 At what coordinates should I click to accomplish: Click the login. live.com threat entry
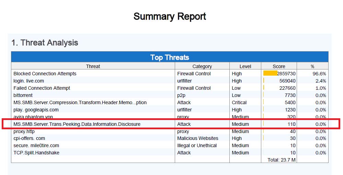(x=28, y=81)
